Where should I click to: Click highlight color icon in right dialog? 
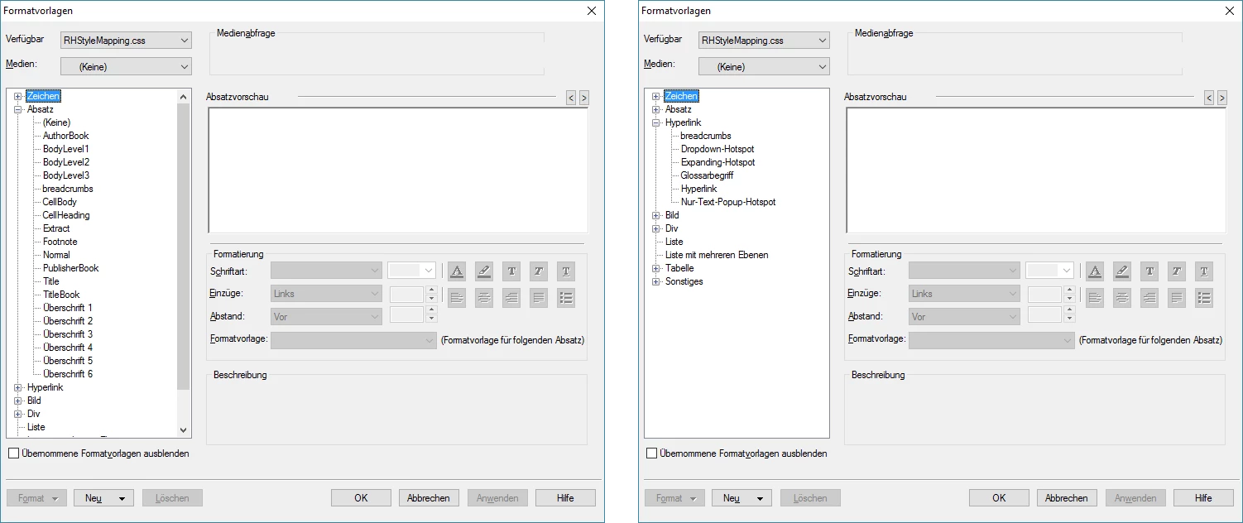[1122, 271]
